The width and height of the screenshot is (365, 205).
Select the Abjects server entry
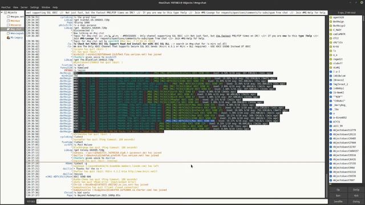tap(12, 13)
